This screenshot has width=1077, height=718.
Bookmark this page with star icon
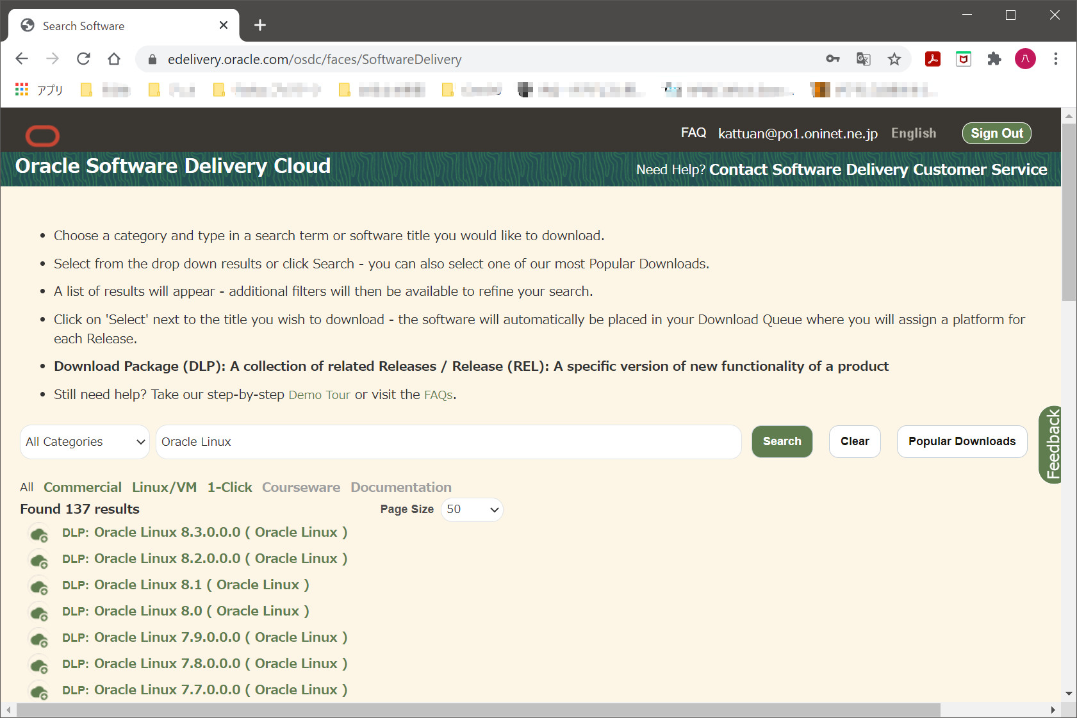894,59
